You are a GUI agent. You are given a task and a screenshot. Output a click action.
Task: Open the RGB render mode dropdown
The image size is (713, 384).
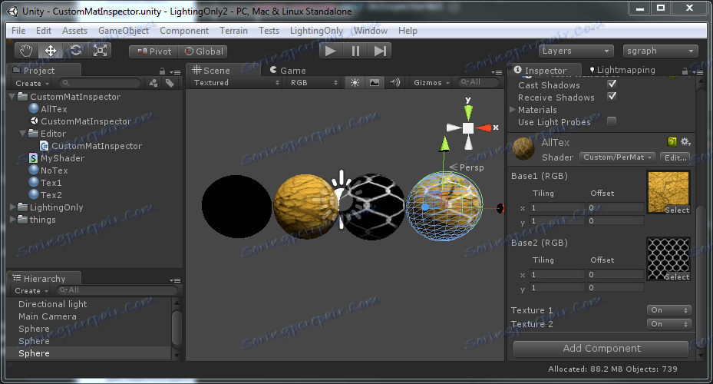[314, 82]
